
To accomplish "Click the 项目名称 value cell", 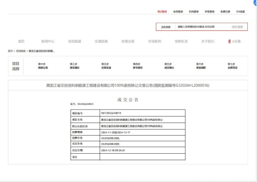I will pos(142,120).
